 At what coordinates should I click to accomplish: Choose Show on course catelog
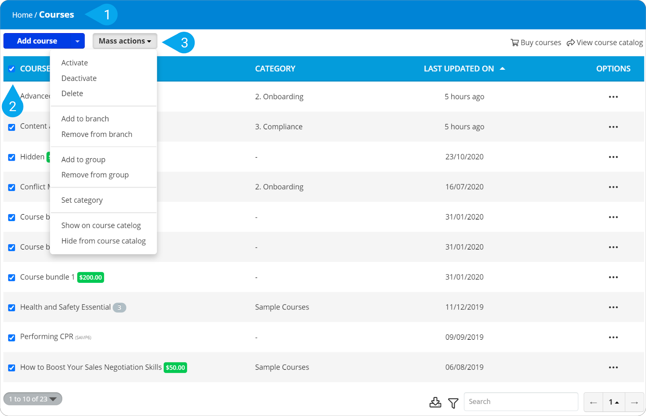[101, 226]
